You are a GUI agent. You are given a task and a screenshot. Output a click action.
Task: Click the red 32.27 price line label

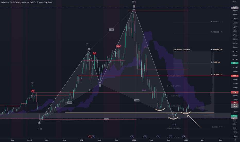[235, 76]
